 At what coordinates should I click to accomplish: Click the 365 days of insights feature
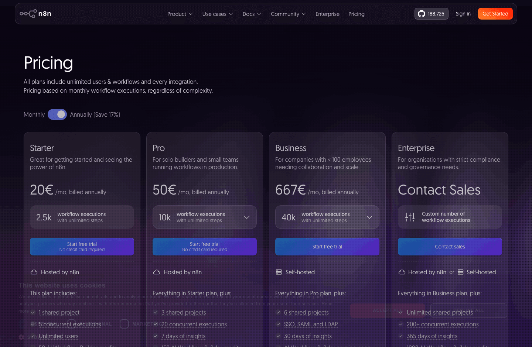click(x=432, y=336)
